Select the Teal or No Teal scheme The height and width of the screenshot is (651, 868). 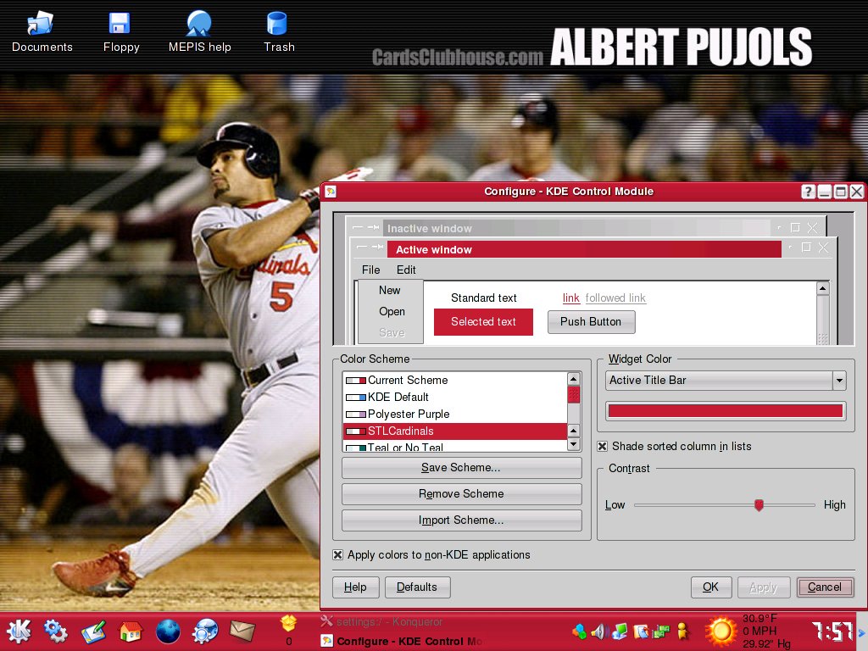pyautogui.click(x=454, y=446)
